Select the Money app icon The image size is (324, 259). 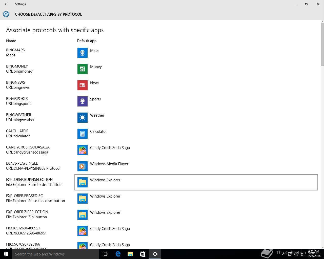pyautogui.click(x=82, y=69)
